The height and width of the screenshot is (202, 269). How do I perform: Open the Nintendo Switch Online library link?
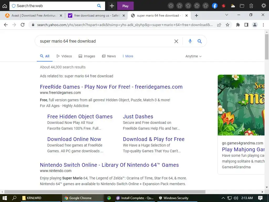[x=109, y=165]
